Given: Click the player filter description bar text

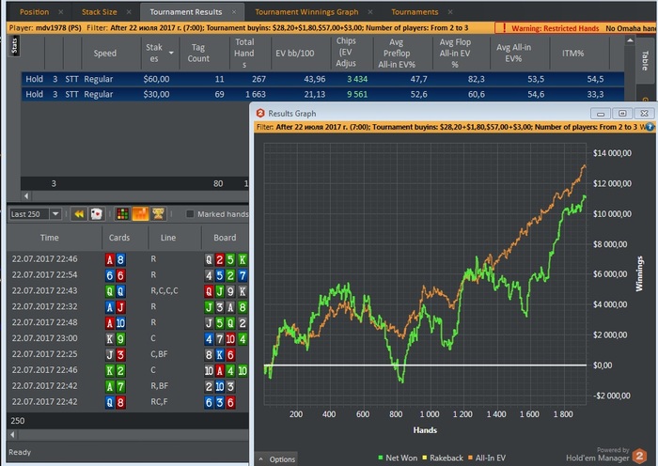Looking at the screenshot, I should pyautogui.click(x=239, y=28).
